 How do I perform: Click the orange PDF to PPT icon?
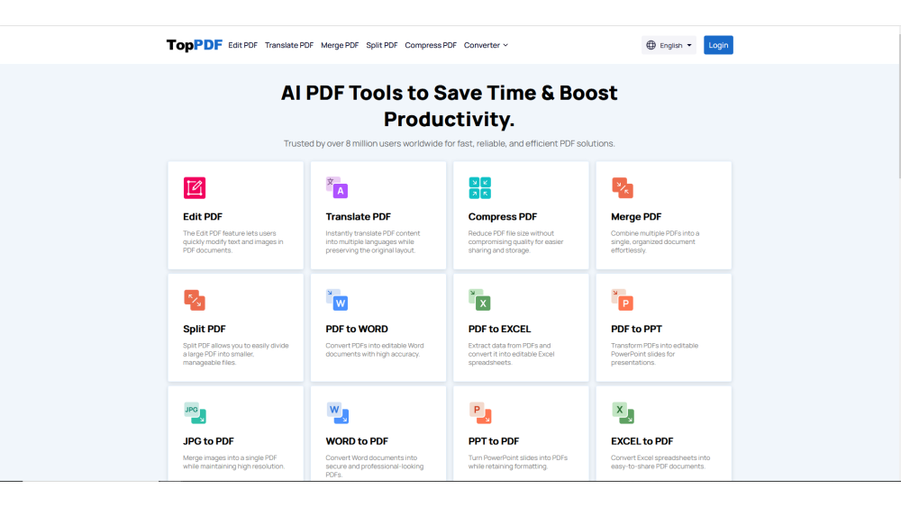tap(623, 300)
